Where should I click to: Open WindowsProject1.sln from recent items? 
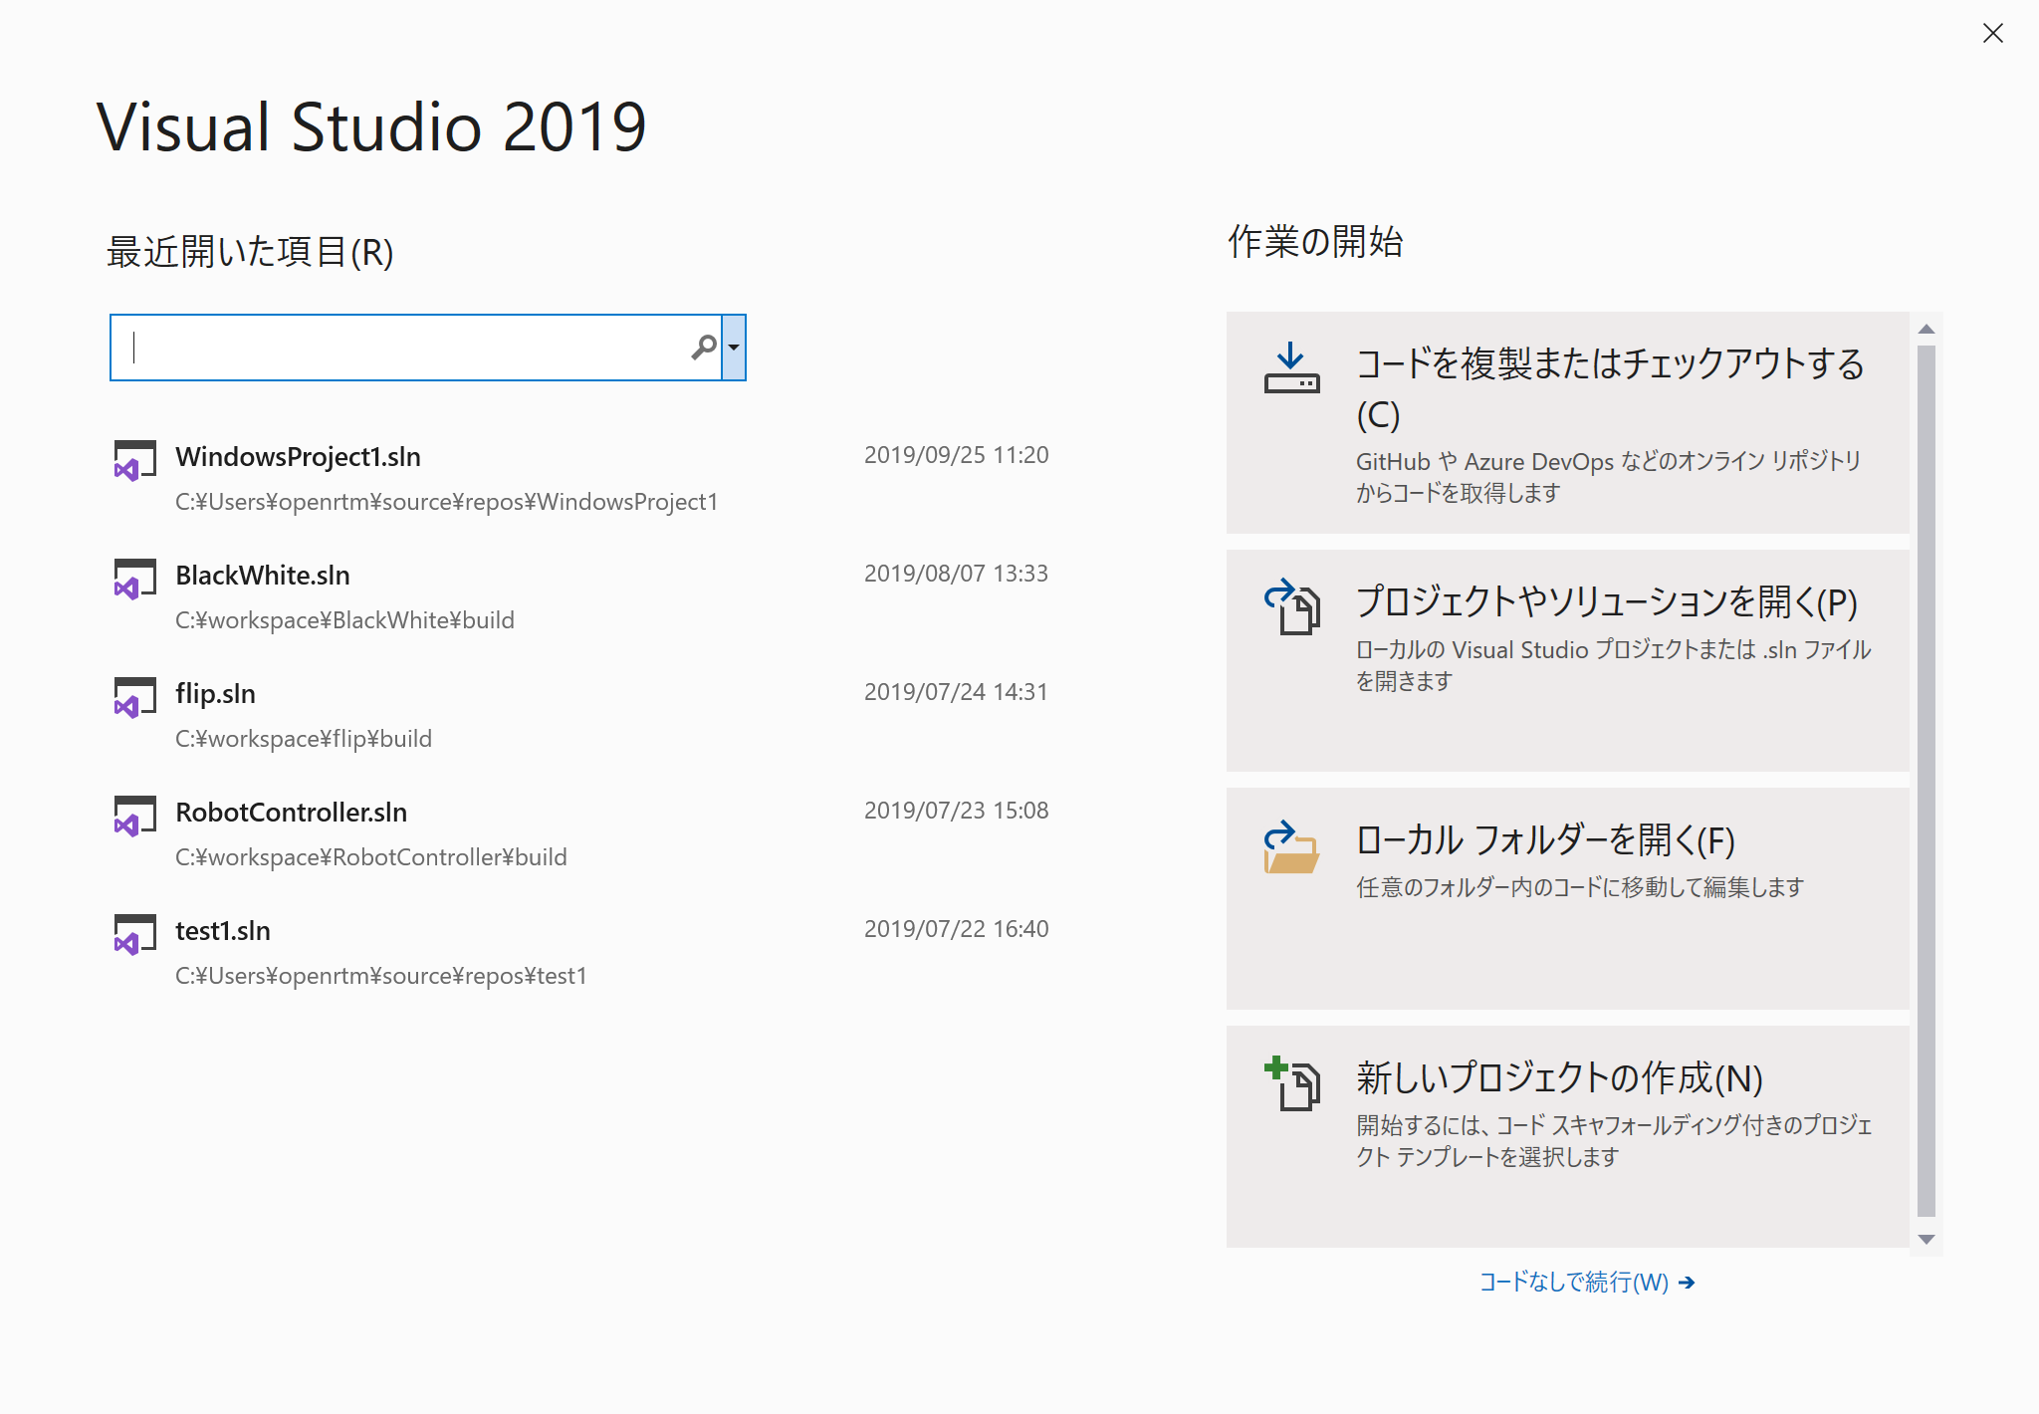pyautogui.click(x=582, y=479)
